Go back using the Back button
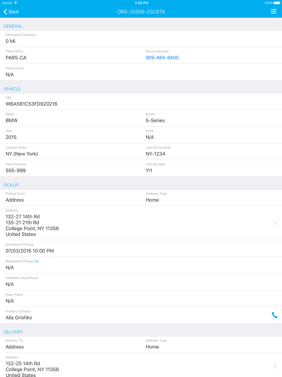The height and width of the screenshot is (377, 282). coord(11,12)
